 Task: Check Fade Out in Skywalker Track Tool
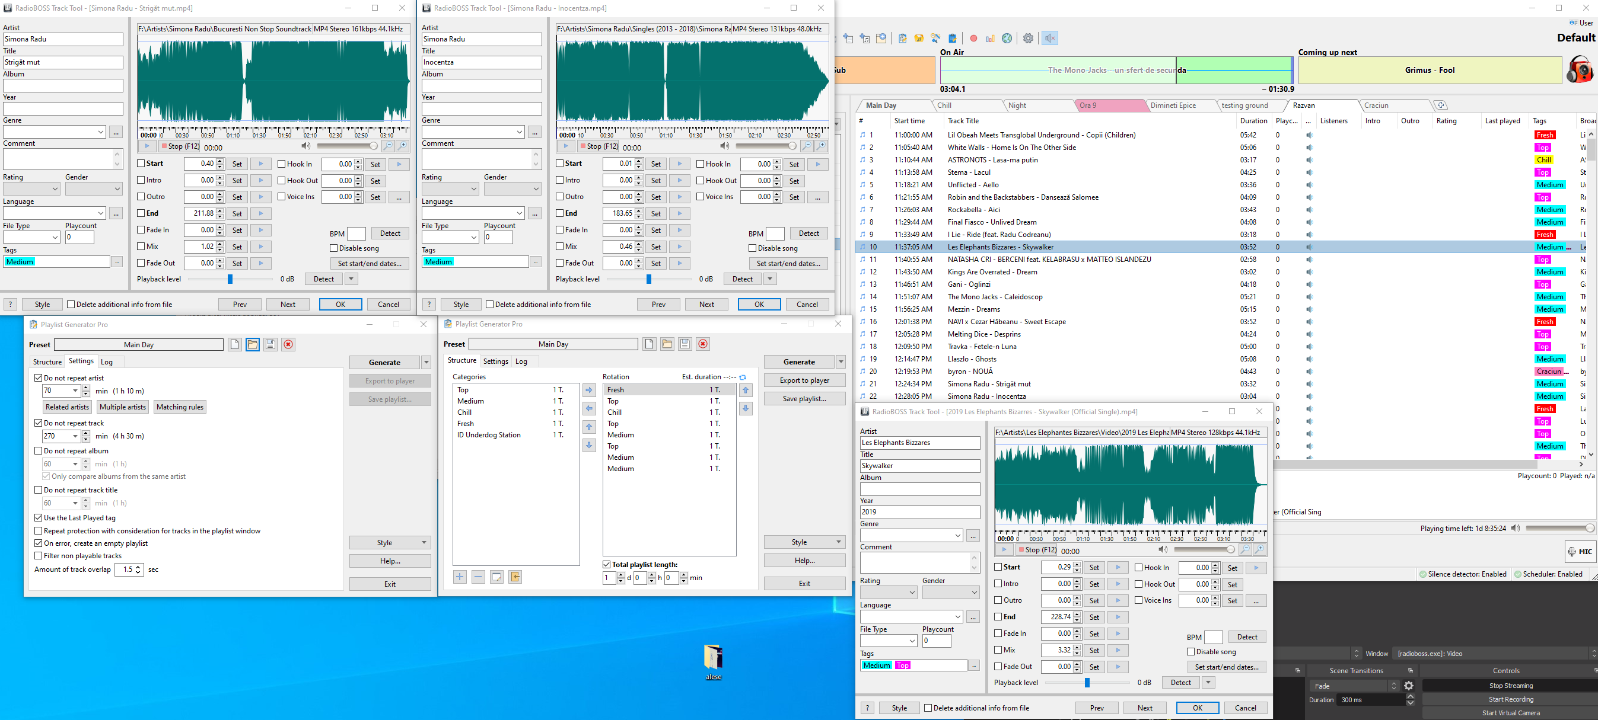pyautogui.click(x=998, y=666)
